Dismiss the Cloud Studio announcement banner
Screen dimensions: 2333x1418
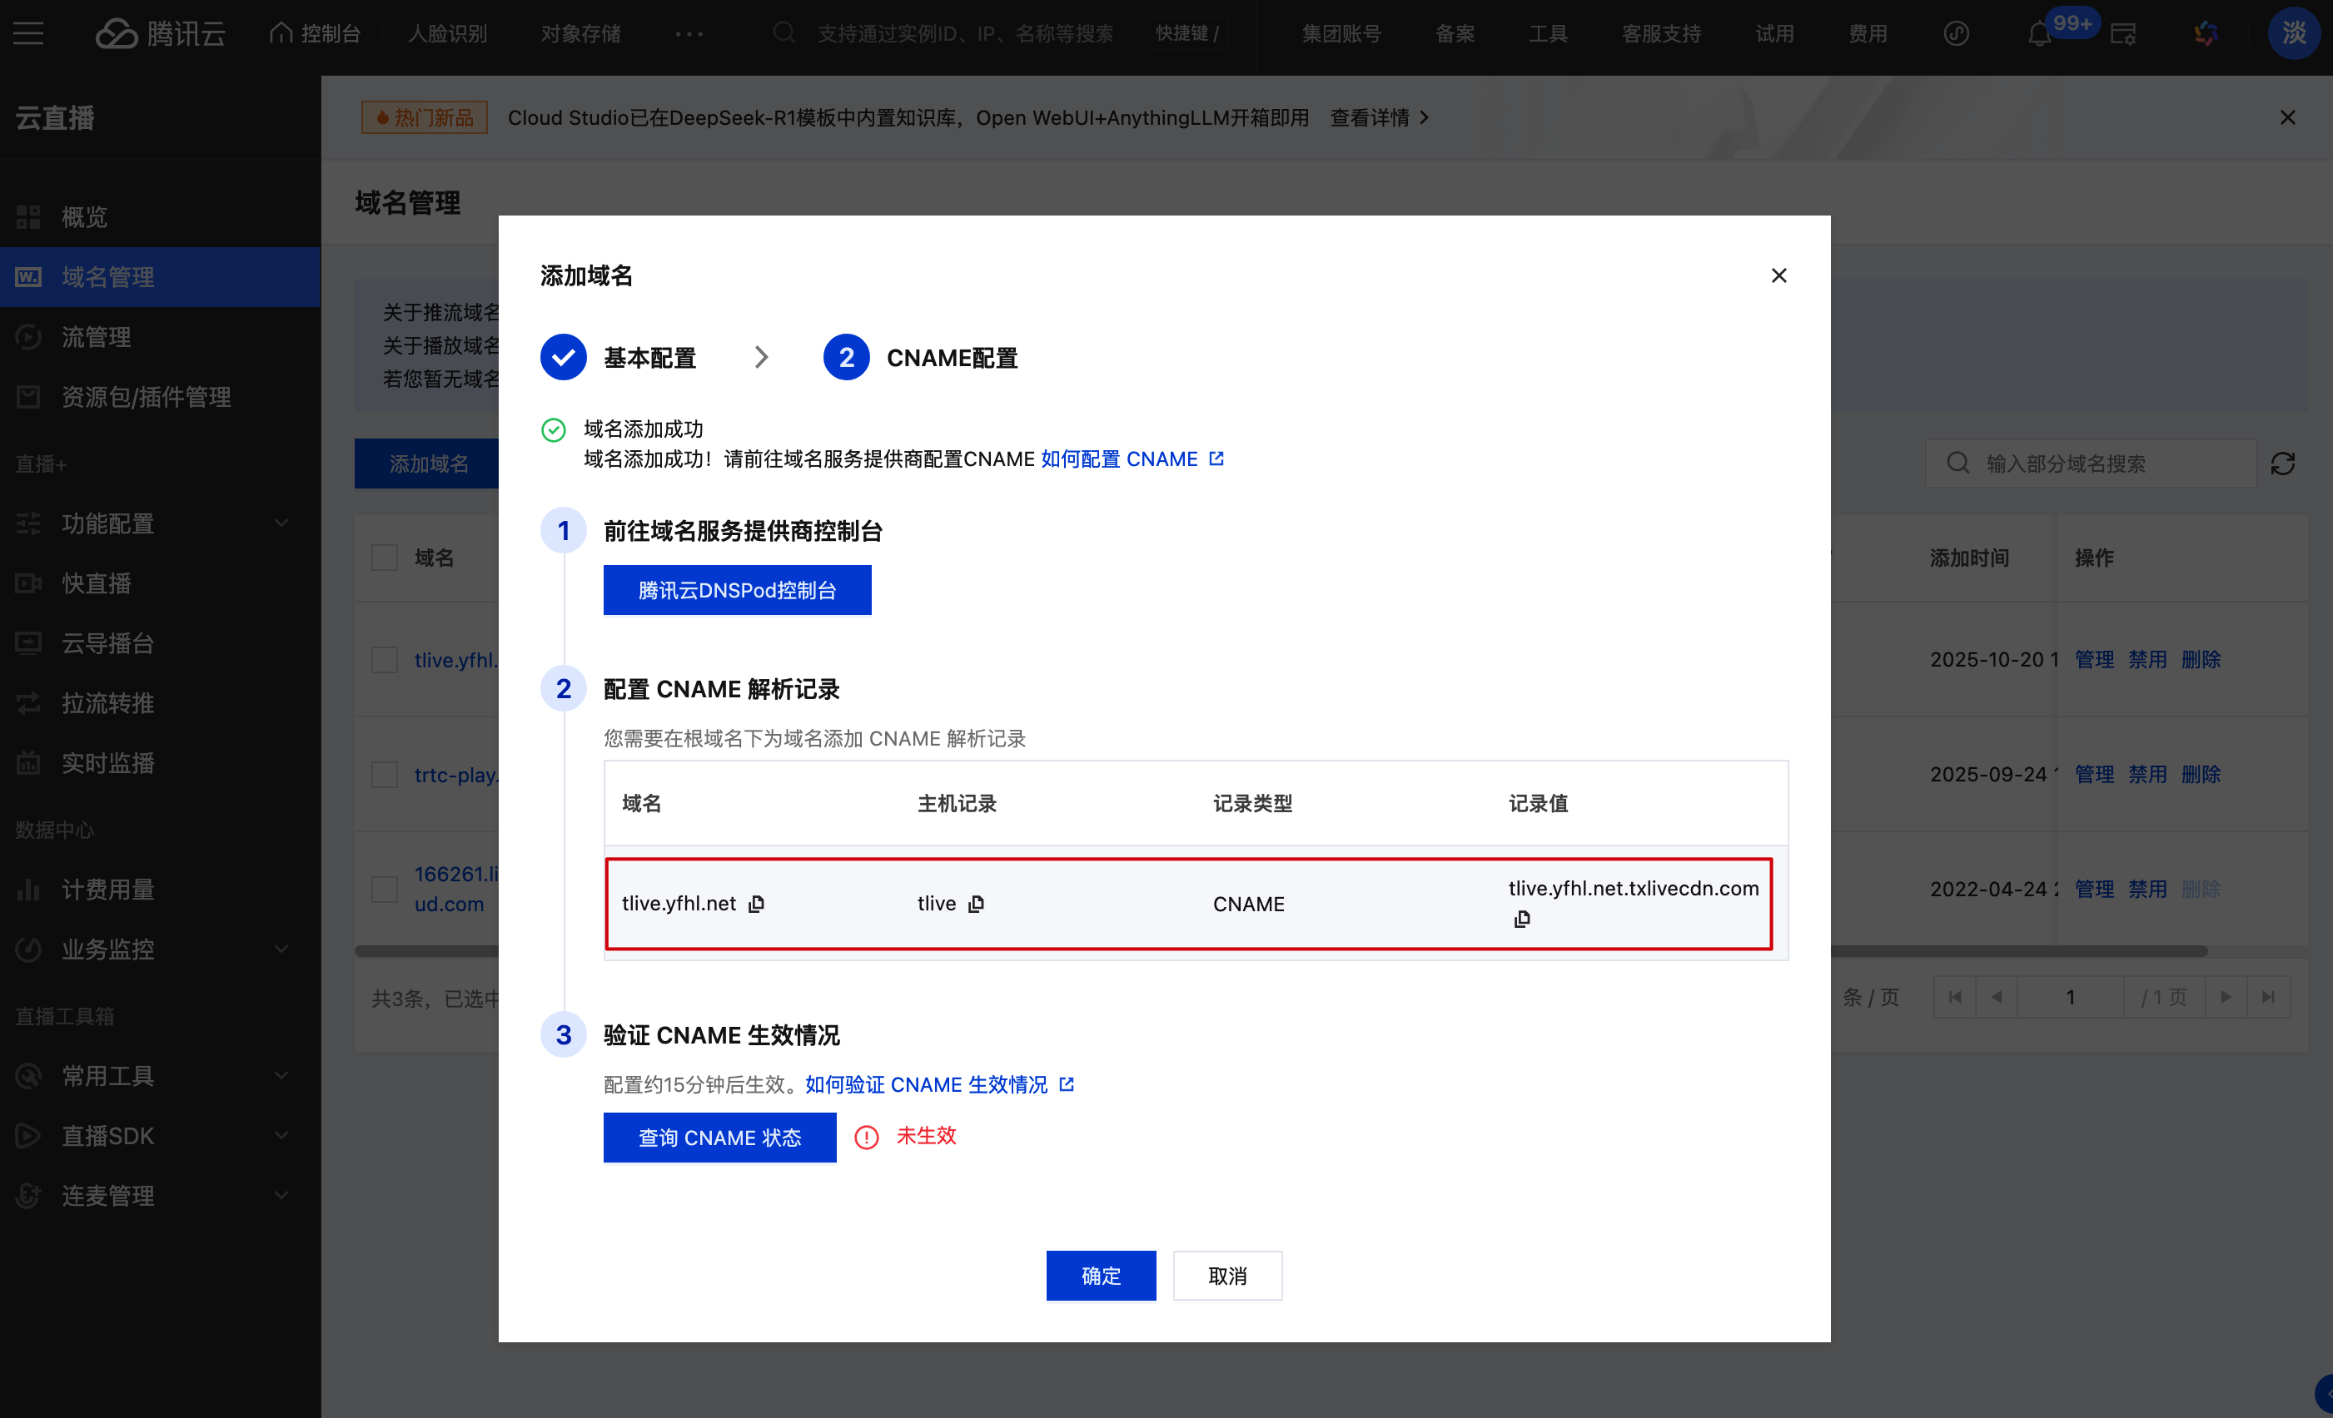(x=2286, y=117)
